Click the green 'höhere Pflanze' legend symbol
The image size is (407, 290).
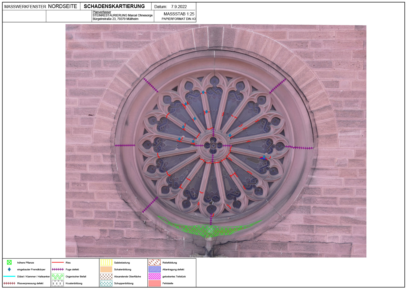9,262
